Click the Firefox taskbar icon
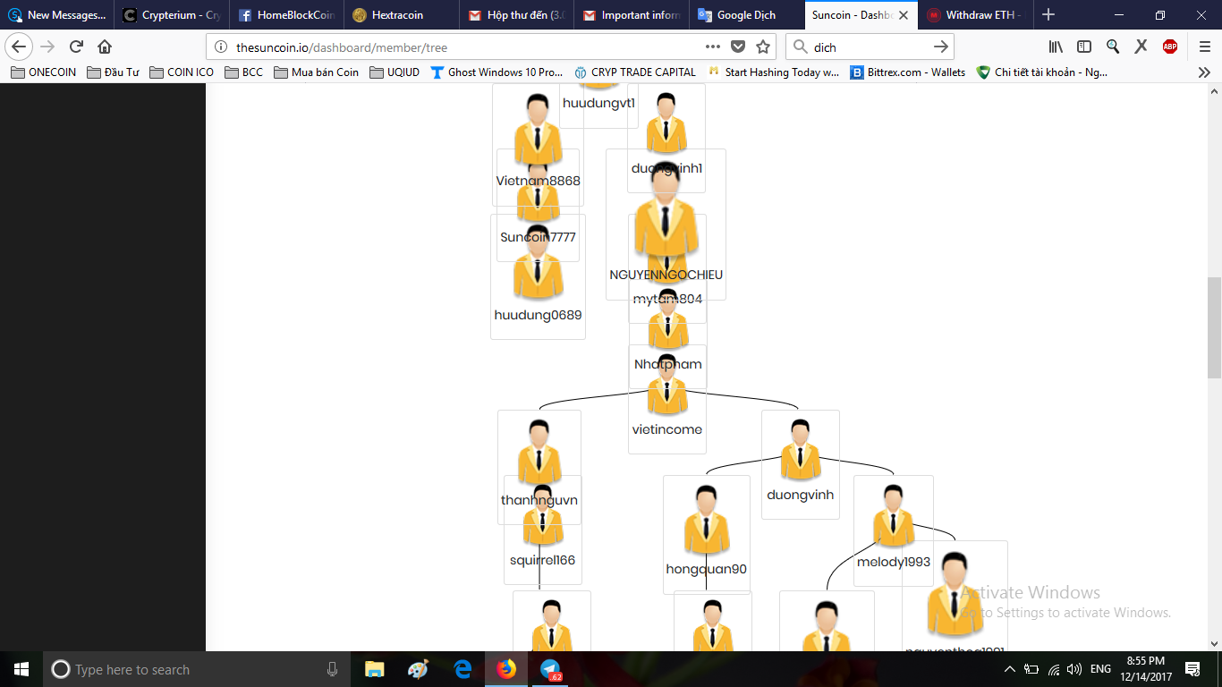 pyautogui.click(x=506, y=669)
